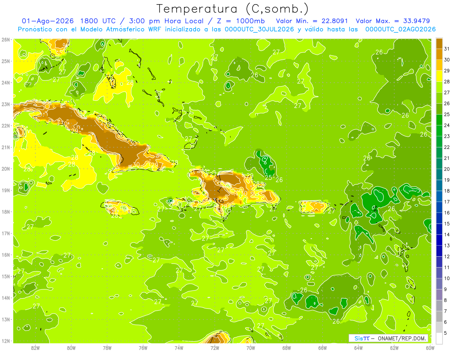Pick the brown legend segment above 31
The image size is (457, 353).
click(x=439, y=43)
